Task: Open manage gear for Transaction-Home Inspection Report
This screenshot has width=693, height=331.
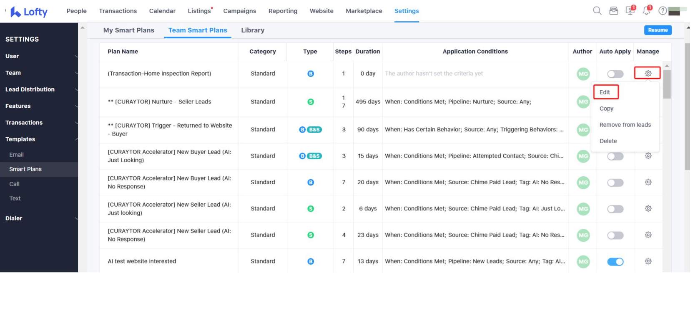Action: (648, 73)
